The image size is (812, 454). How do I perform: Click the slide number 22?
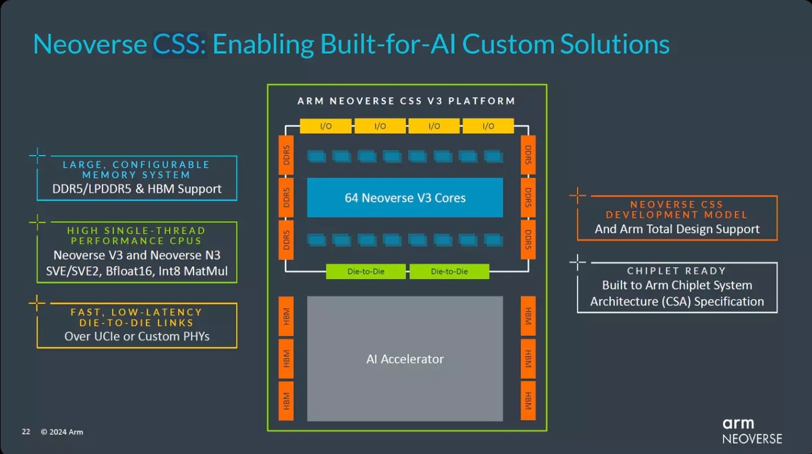pos(26,431)
